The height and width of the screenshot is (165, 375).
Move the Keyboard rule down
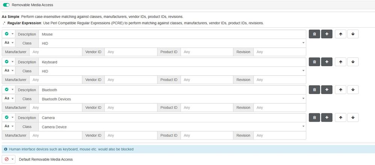(x=353, y=62)
